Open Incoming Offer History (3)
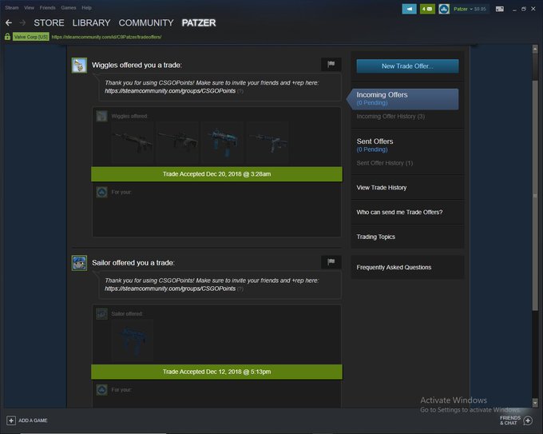Image resolution: width=543 pixels, height=434 pixels. 390,117
